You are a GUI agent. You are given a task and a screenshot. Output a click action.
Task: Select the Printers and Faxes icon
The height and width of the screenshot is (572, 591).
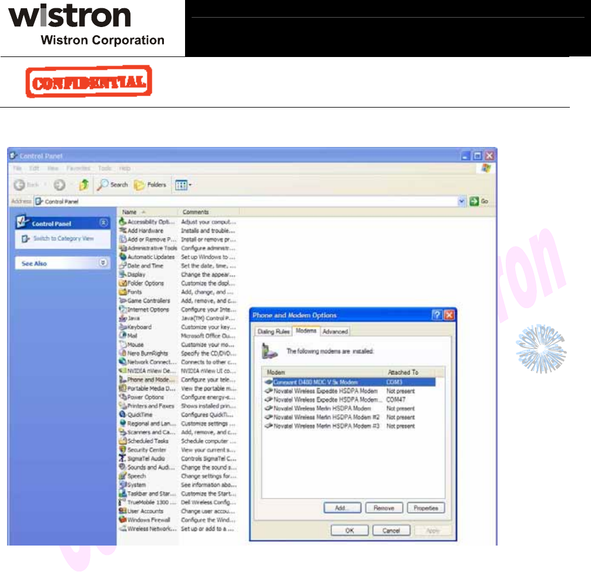pyautogui.click(x=123, y=406)
